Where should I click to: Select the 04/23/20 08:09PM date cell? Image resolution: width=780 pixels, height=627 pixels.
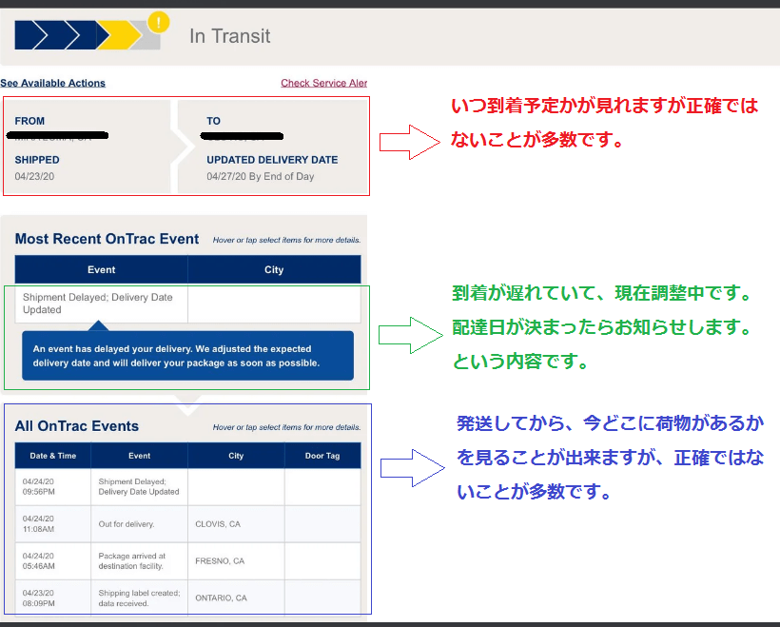52,598
